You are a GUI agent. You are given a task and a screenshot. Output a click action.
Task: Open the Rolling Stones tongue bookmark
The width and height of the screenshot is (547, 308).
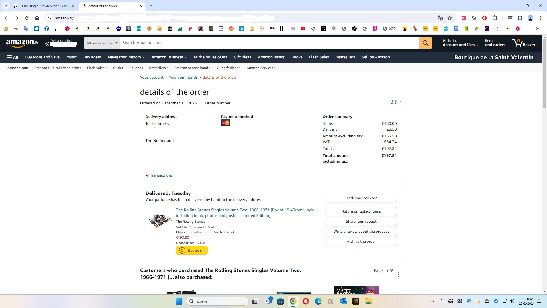[190, 29]
